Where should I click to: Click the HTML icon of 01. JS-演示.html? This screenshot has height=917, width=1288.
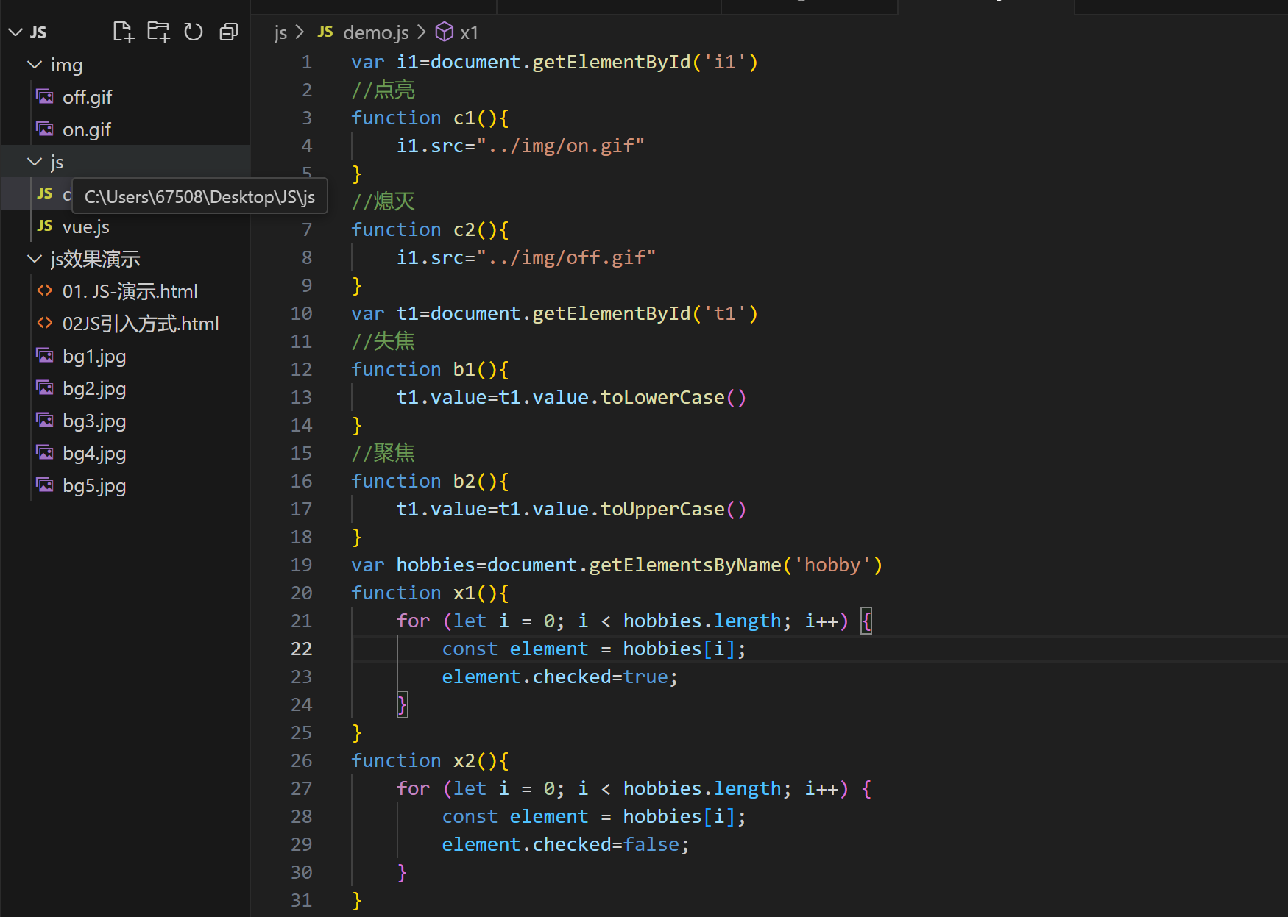click(x=45, y=291)
